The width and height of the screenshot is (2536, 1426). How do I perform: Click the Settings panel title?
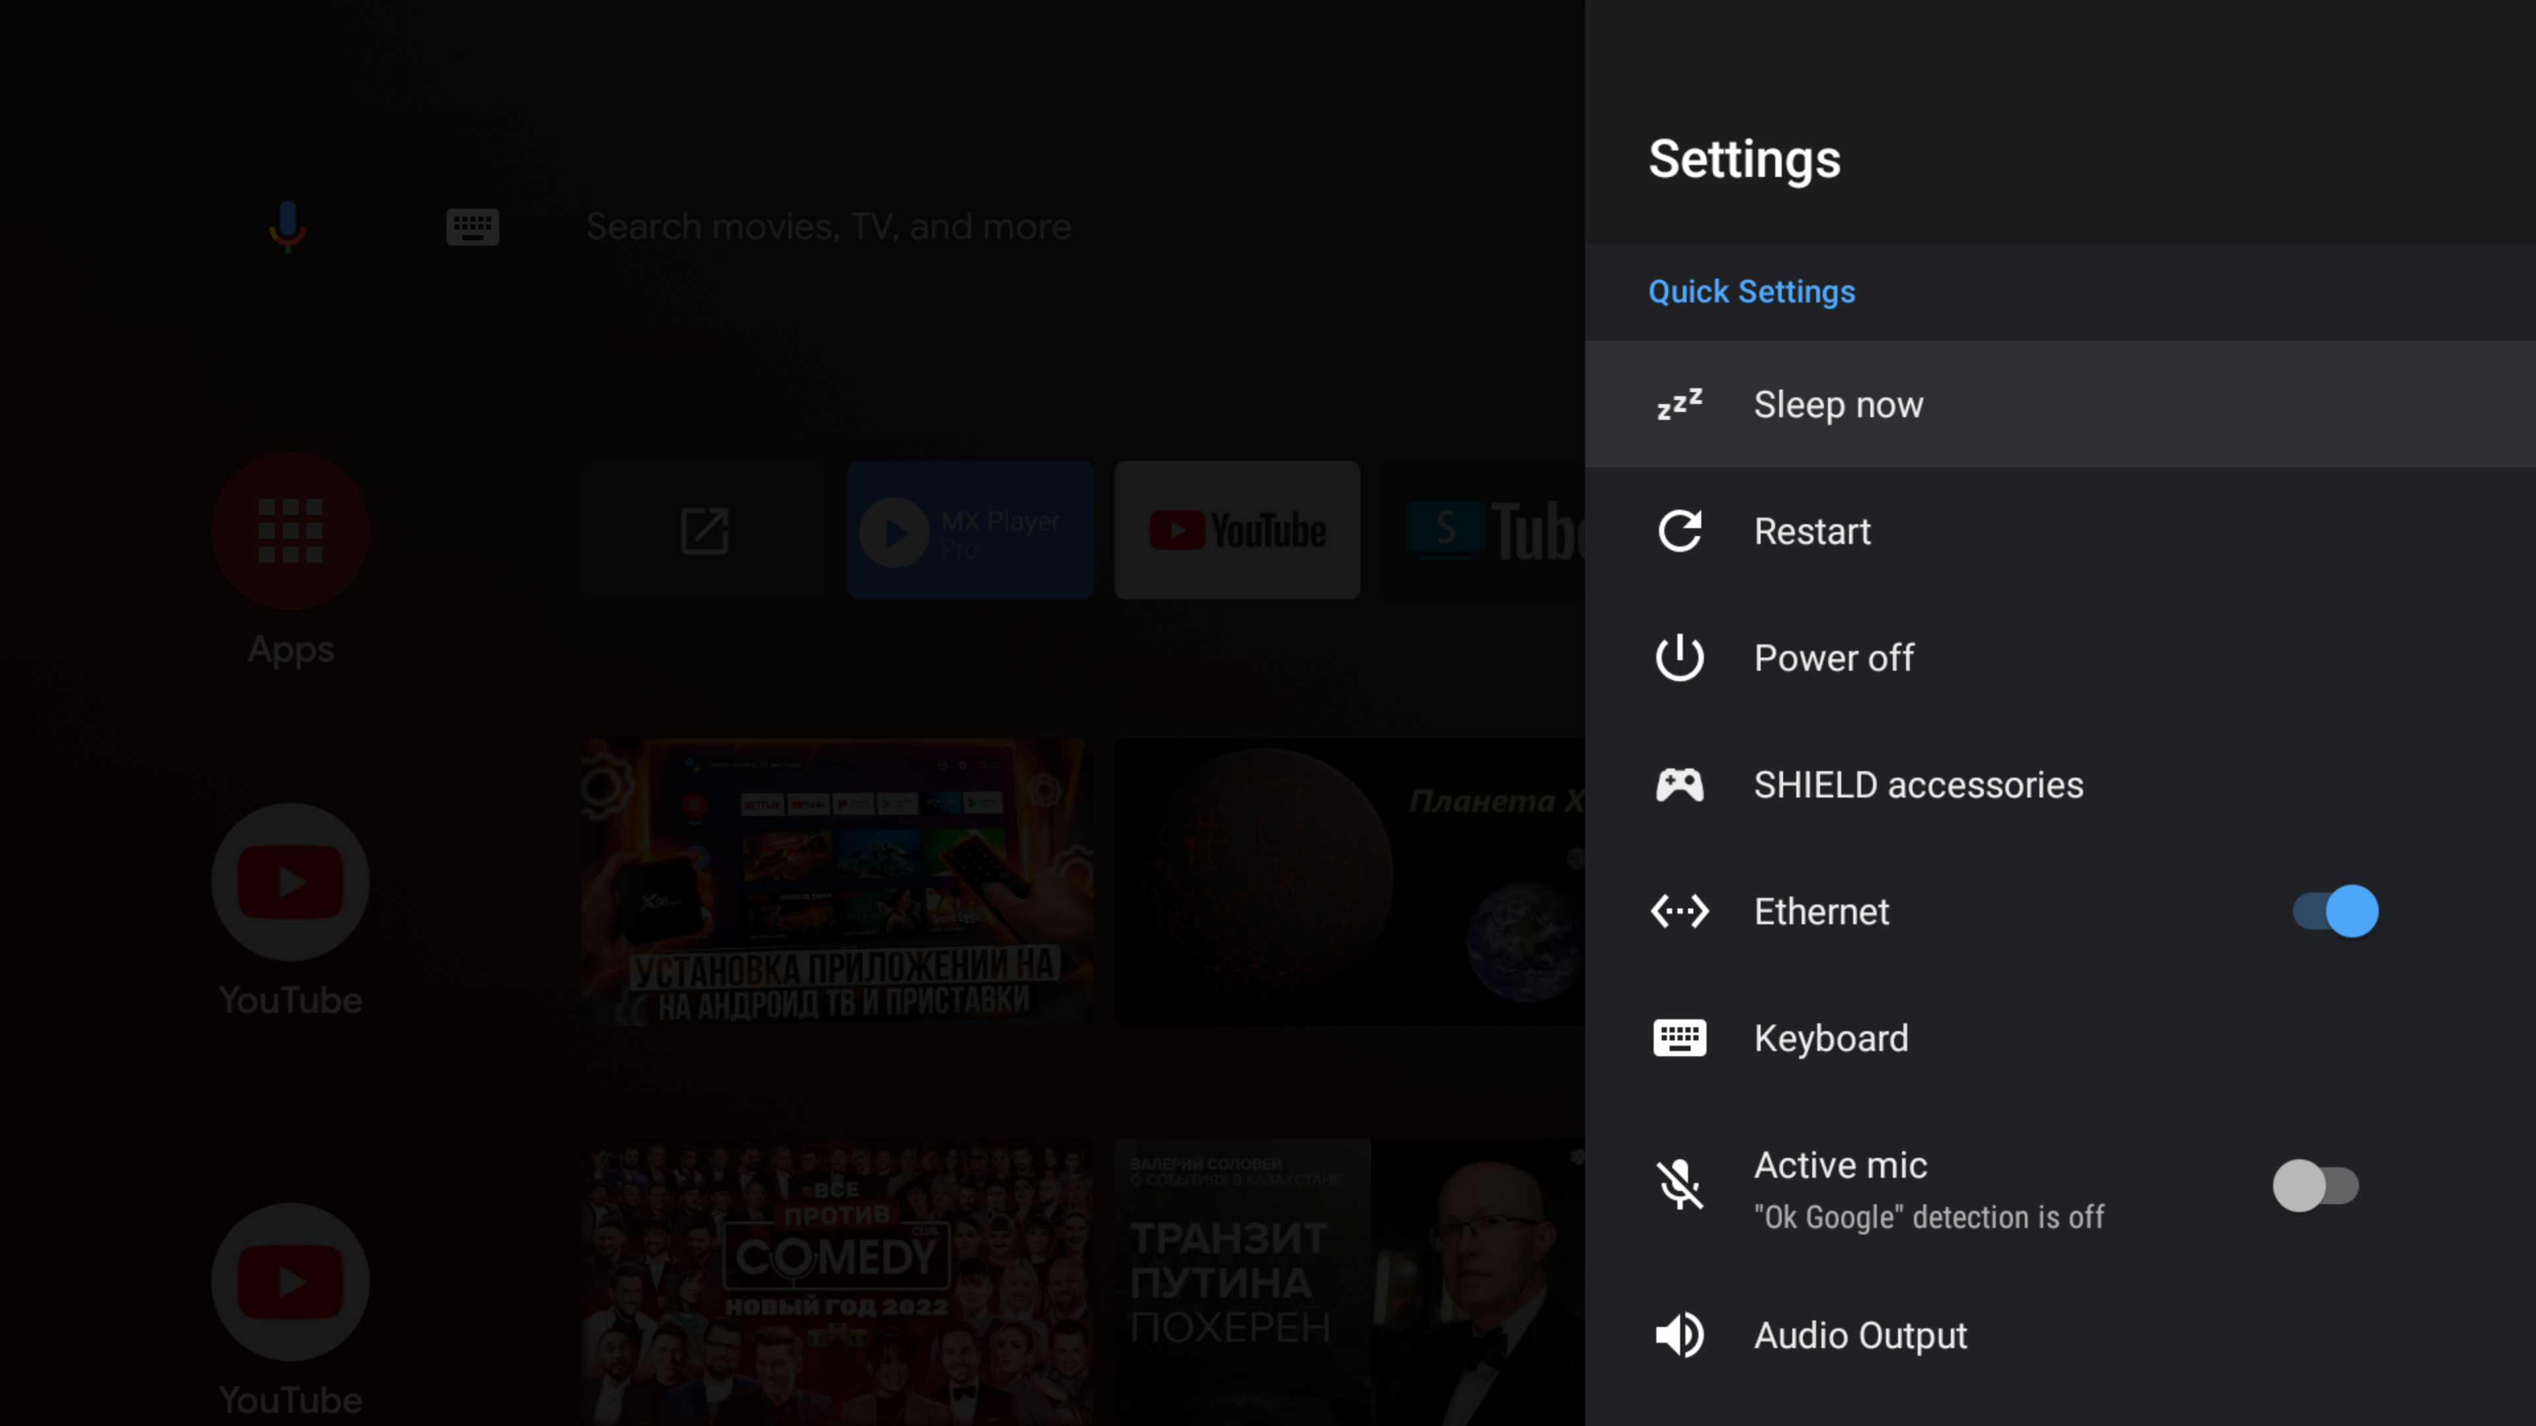click(1744, 159)
